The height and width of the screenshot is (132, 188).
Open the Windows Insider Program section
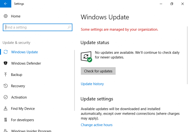31,131
